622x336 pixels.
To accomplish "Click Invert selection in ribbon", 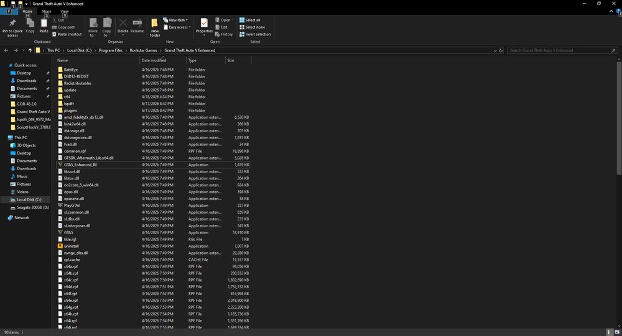I will click(254, 35).
